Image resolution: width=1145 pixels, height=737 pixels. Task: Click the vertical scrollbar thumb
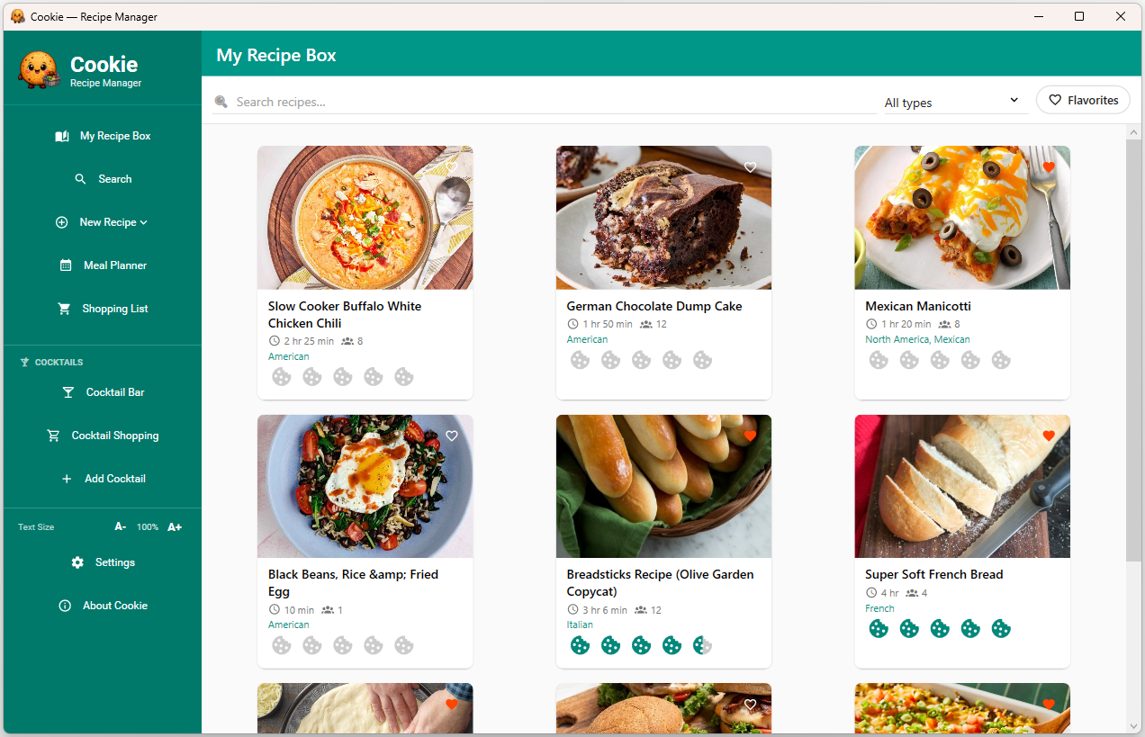pyautogui.click(x=1133, y=351)
